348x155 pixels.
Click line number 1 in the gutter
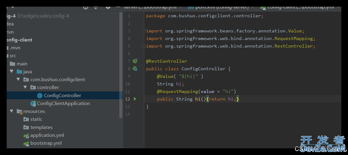129,16
